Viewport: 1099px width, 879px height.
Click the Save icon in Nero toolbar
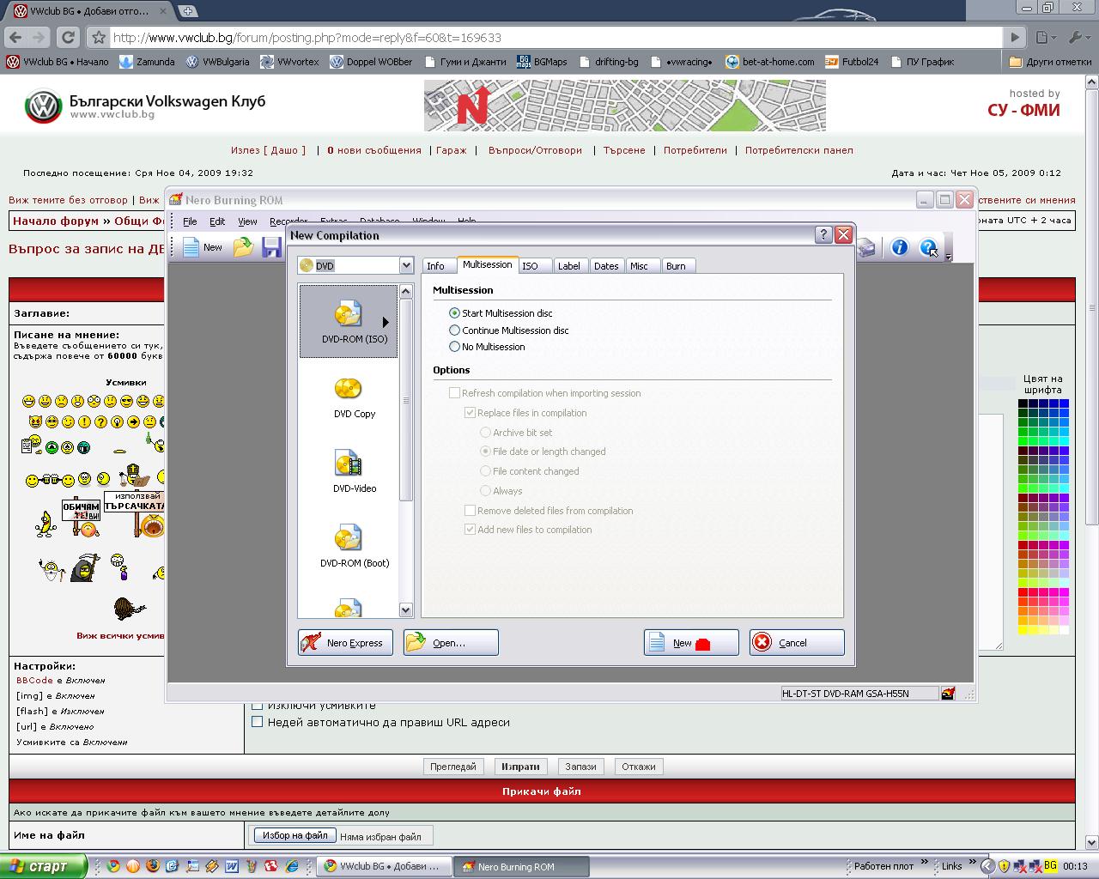(272, 248)
